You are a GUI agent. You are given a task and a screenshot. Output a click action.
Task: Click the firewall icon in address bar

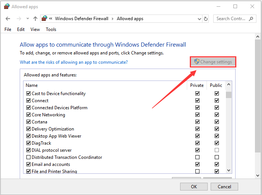point(44,18)
